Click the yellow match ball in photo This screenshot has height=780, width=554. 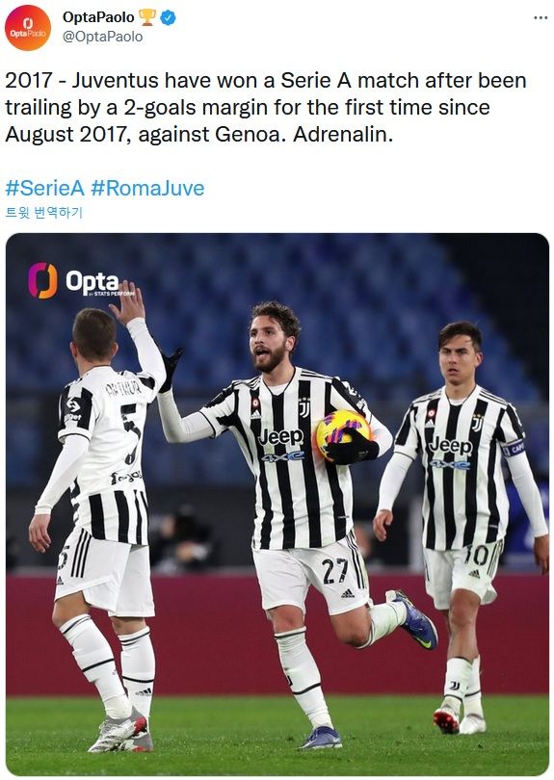coord(343,432)
